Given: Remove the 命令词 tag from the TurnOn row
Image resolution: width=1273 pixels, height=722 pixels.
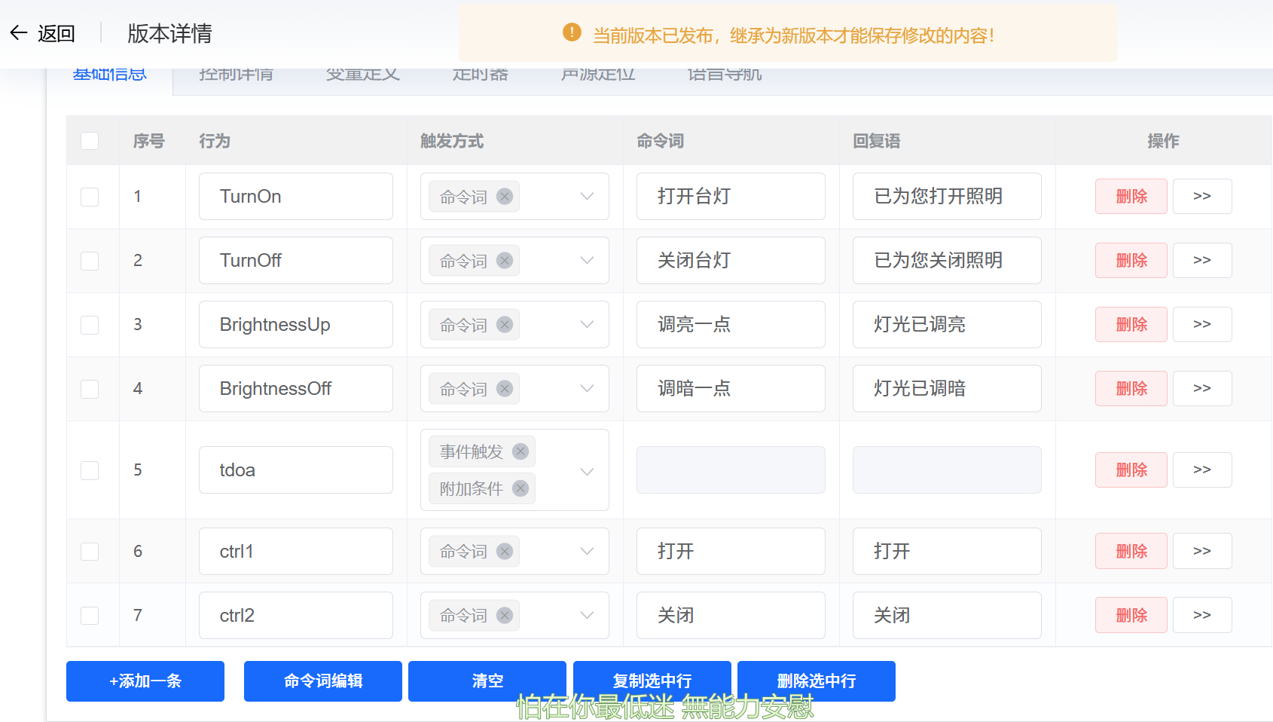Looking at the screenshot, I should (x=504, y=196).
